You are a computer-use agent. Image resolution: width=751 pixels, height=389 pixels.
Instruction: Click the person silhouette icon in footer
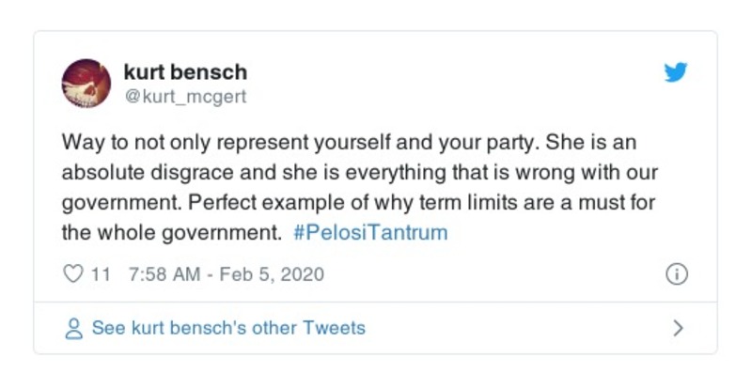73,329
